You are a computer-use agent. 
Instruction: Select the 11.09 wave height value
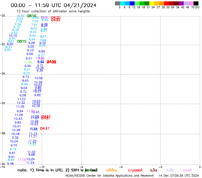(20, 107)
